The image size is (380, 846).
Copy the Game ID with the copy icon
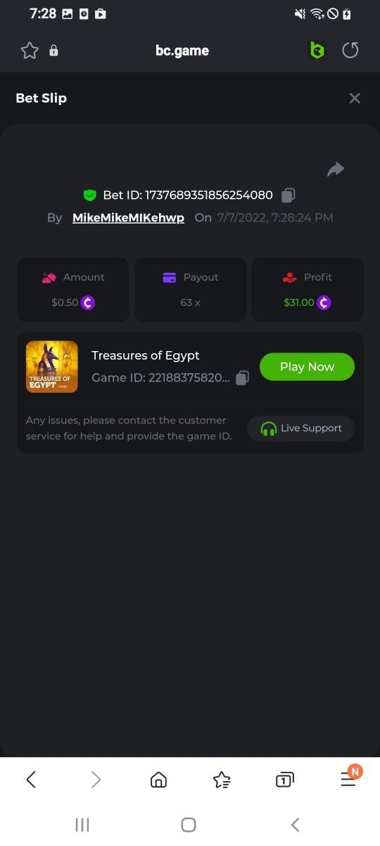pyautogui.click(x=242, y=378)
